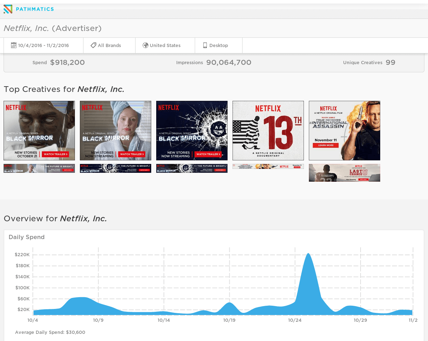Click the $220K axis label
Viewport: 428px width, 341px height.
(x=22, y=254)
